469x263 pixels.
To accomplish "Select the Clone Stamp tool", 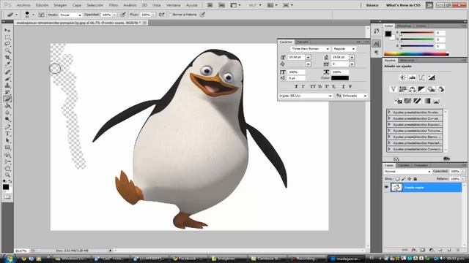I will pos(7,85).
